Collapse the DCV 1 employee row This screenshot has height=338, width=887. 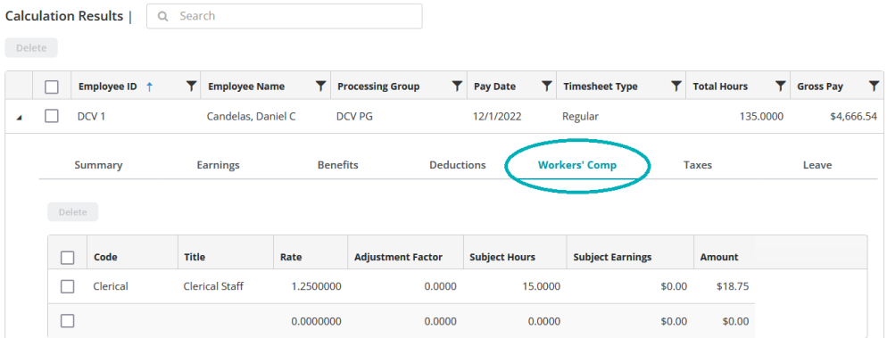[x=20, y=118]
